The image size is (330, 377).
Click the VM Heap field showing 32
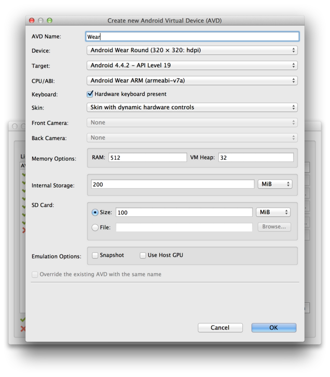click(x=256, y=157)
